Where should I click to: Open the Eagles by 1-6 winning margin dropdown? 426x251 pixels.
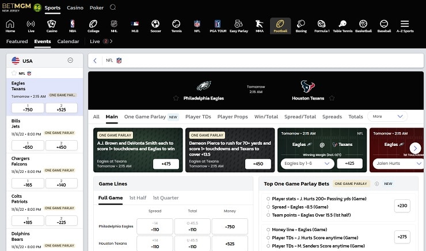point(307,164)
